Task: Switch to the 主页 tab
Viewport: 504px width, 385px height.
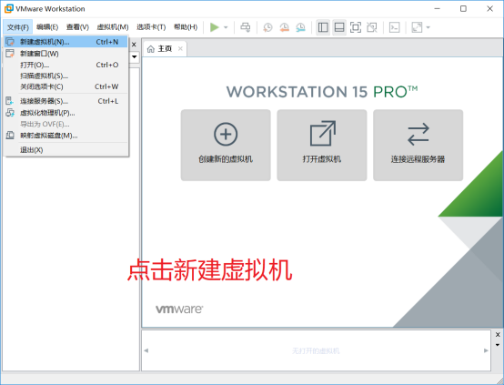Action: 165,49
